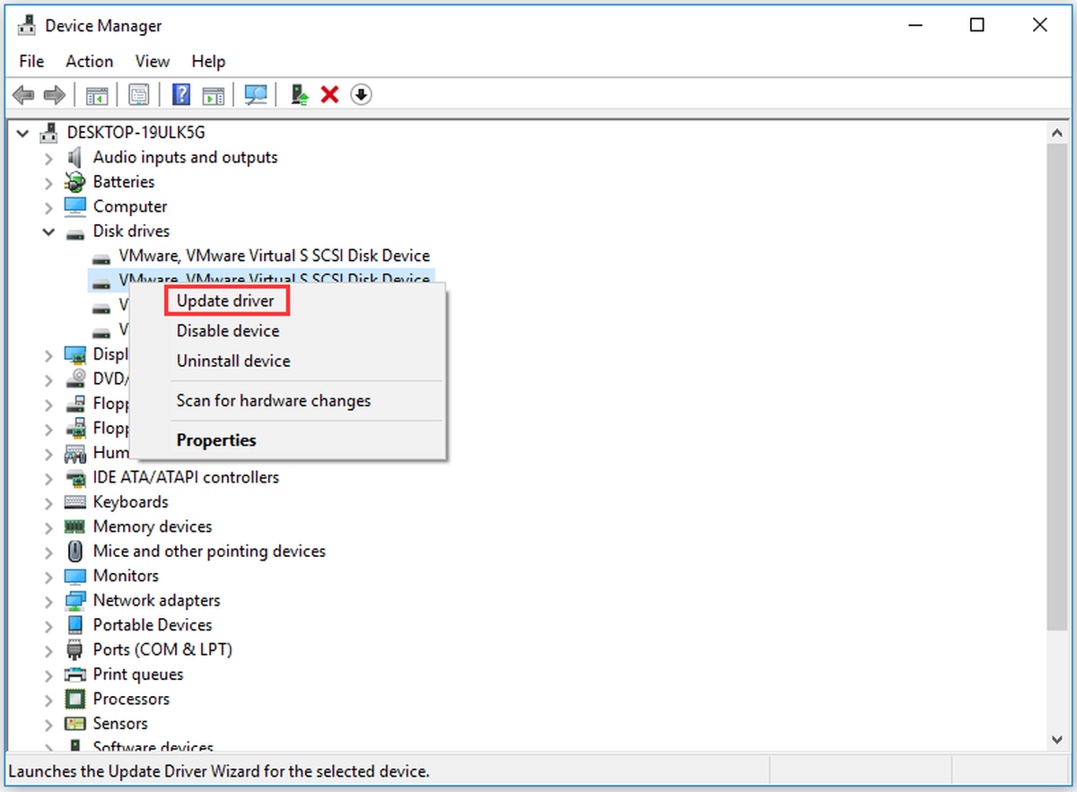Viewport: 1077px width, 792px height.
Task: Click the Computer monitor icon in tree
Action: coord(75,206)
